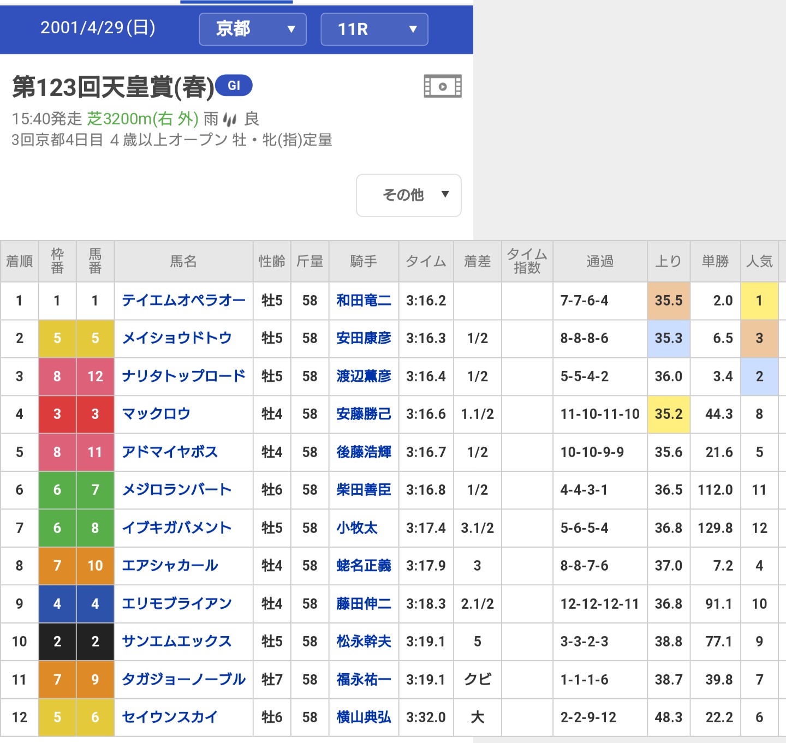Open the その他 dropdown menu
This screenshot has width=786, height=743.
(x=408, y=195)
